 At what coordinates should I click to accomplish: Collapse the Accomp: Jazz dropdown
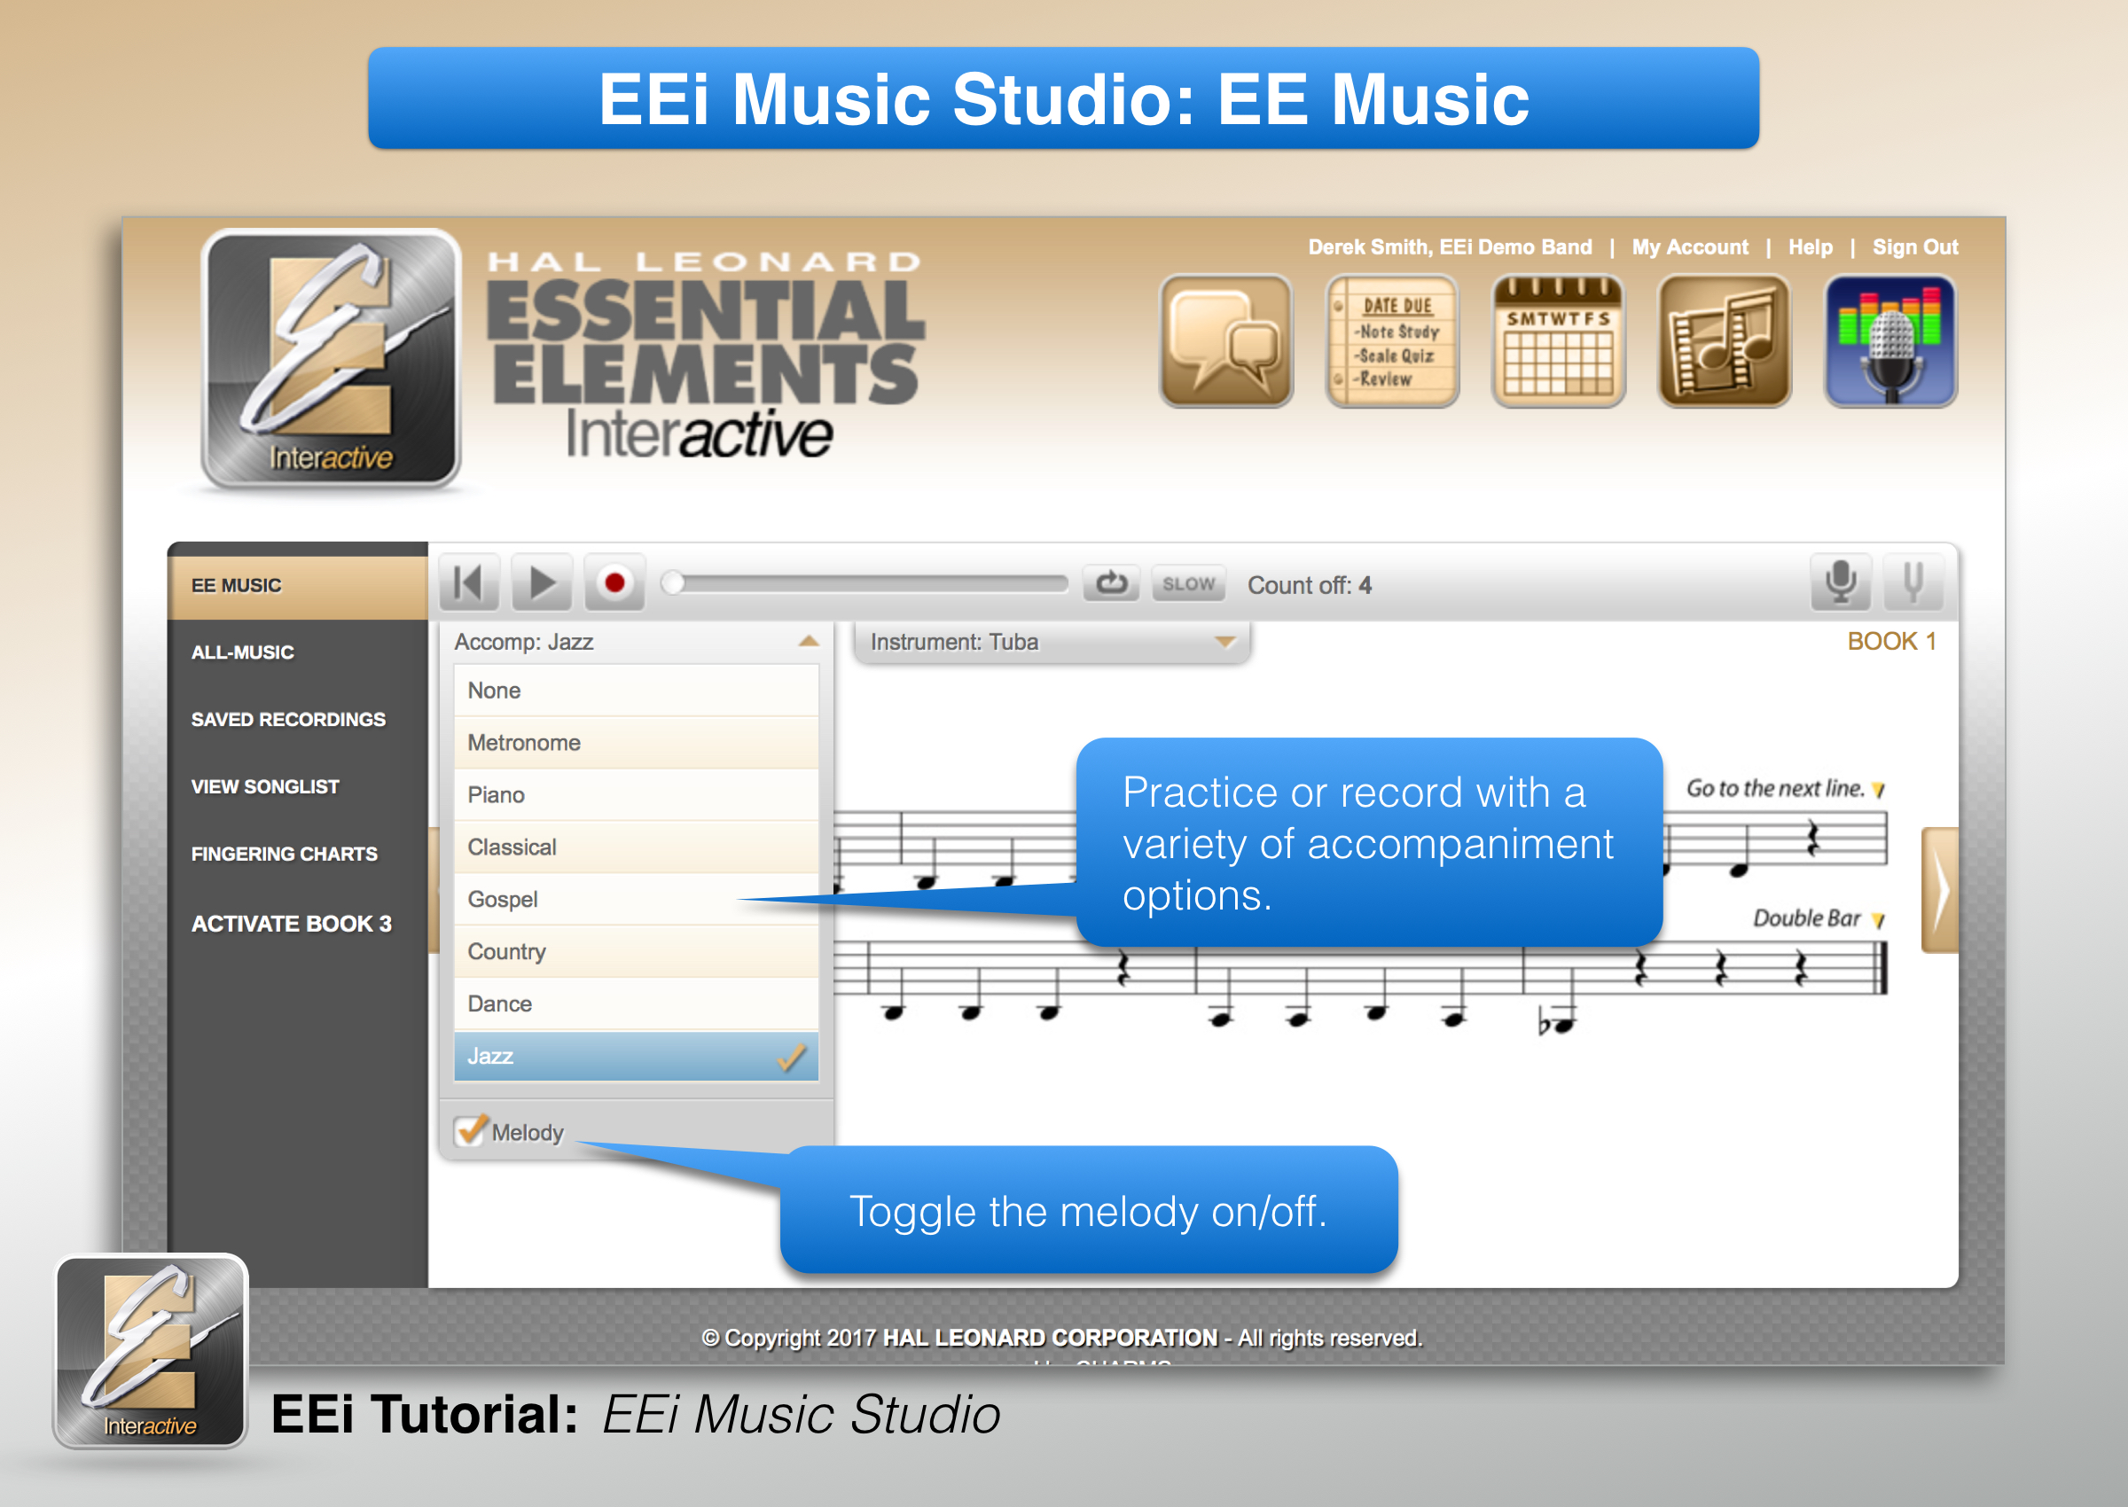pos(637,642)
